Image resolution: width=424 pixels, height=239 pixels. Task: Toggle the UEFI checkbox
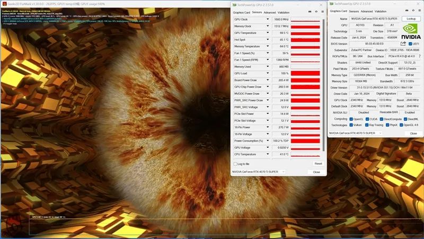pos(410,44)
